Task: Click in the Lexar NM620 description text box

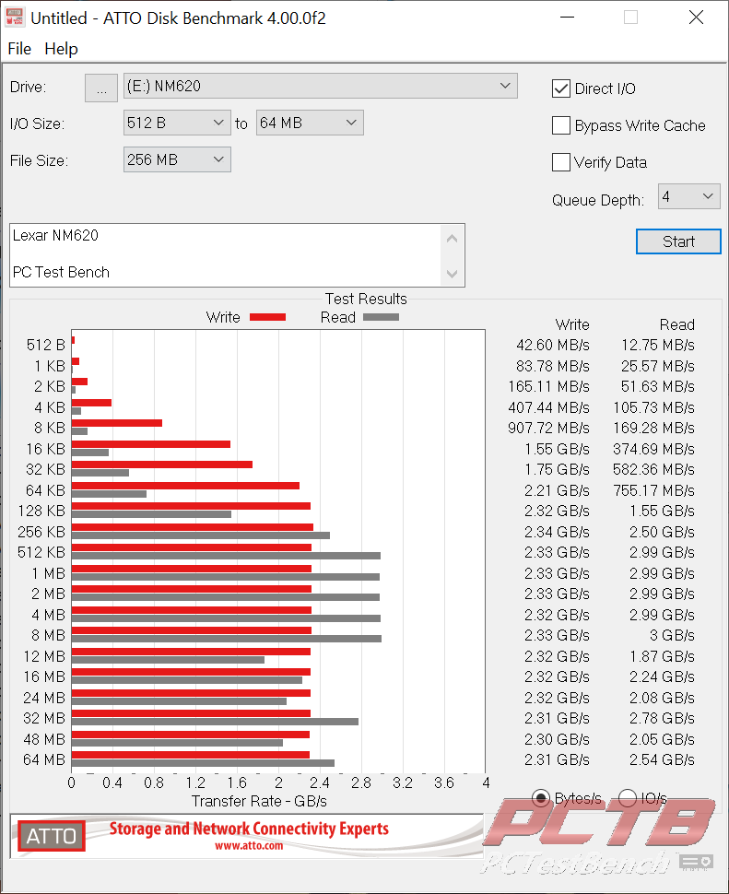Action: click(221, 254)
